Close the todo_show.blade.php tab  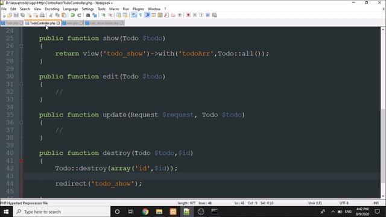122,23
